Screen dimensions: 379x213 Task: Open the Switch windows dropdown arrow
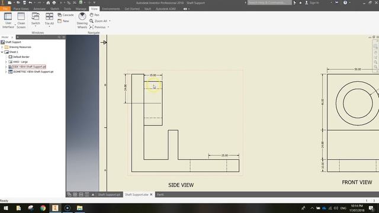click(x=36, y=26)
